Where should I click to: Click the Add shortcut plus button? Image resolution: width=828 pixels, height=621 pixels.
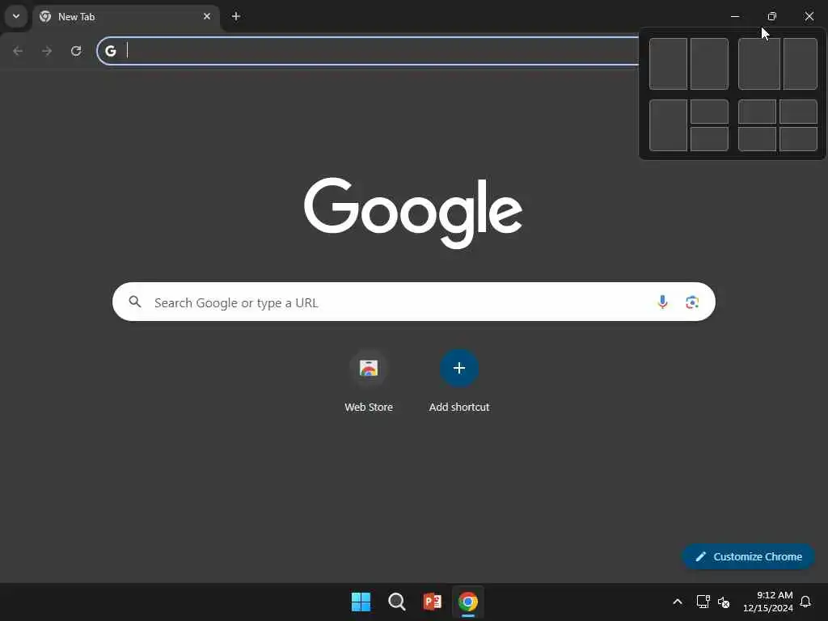pyautogui.click(x=459, y=368)
